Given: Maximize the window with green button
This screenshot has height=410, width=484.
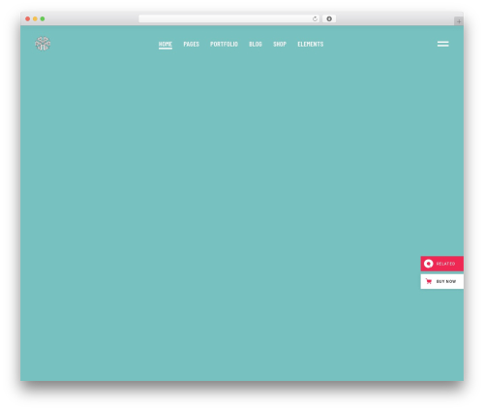Looking at the screenshot, I should click(43, 18).
